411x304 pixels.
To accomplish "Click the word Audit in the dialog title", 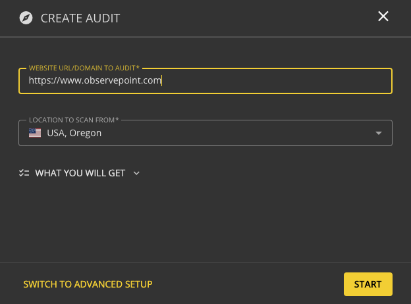I will (103, 18).
